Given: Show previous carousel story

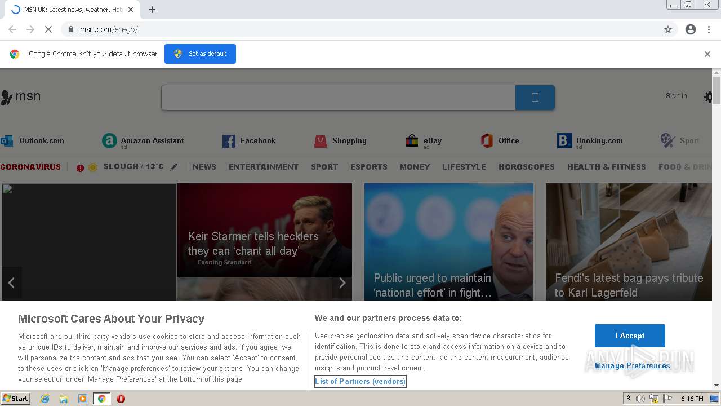Looking at the screenshot, I should pos(11,283).
